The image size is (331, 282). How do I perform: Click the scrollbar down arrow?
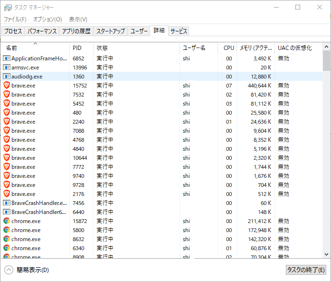pyautogui.click(x=326, y=254)
